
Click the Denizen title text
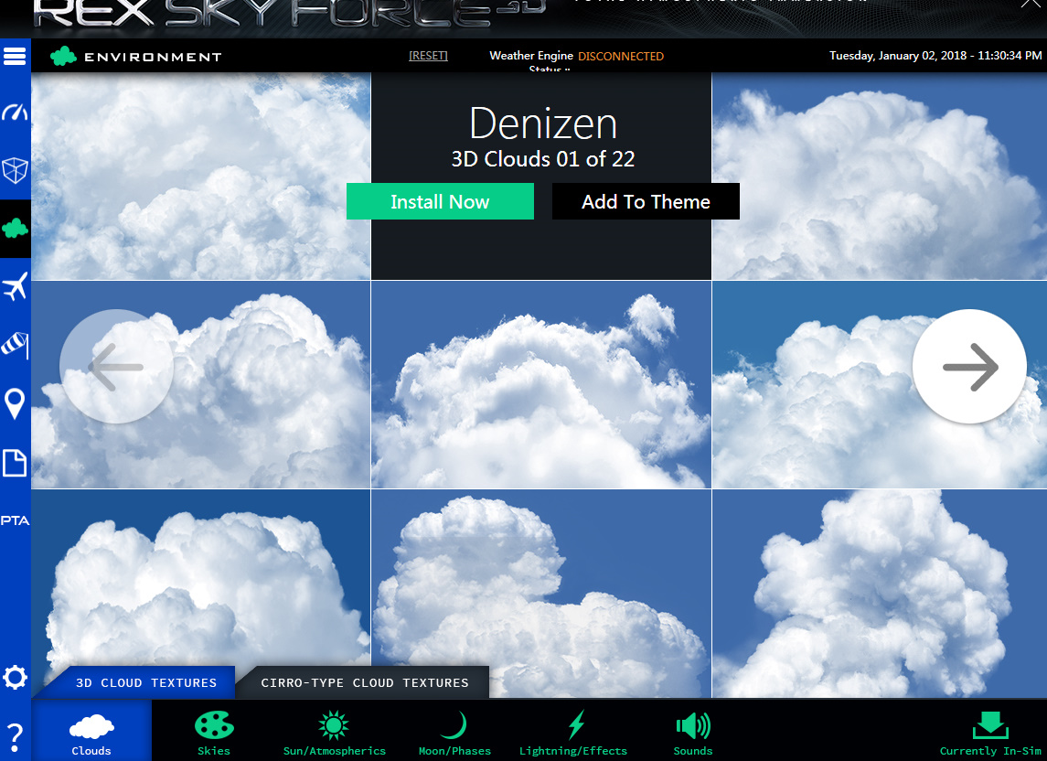pyautogui.click(x=543, y=123)
